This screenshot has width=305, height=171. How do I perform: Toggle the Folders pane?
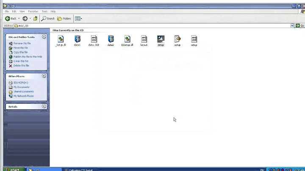(64, 19)
